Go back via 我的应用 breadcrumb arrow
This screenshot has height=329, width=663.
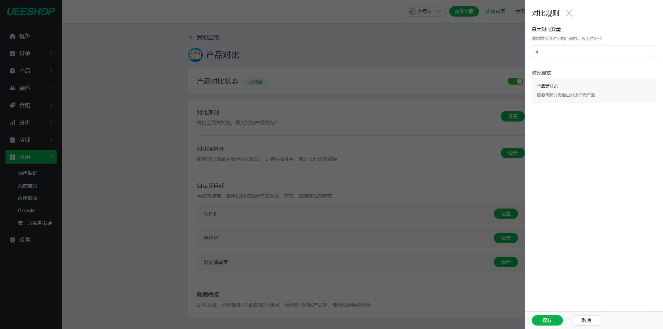coord(191,37)
